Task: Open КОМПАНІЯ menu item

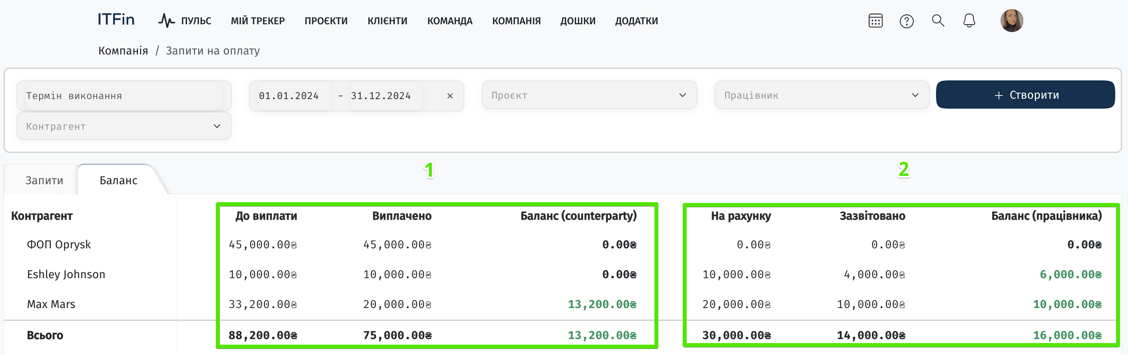Action: pyautogui.click(x=516, y=21)
